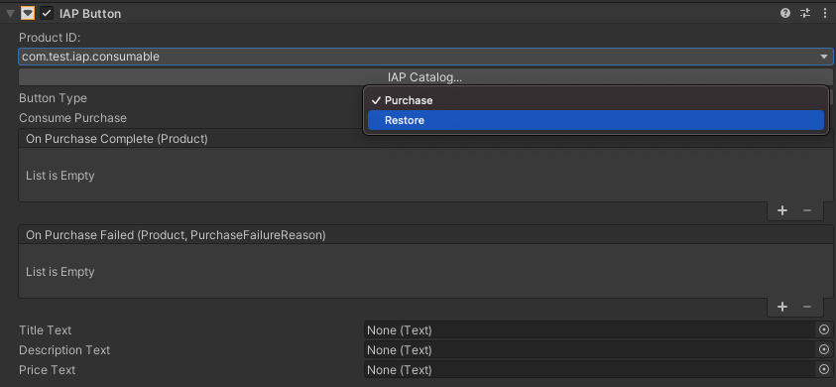Image resolution: width=836 pixels, height=387 pixels.
Task: Select Restore in Button Type menu
Action: [x=596, y=120]
